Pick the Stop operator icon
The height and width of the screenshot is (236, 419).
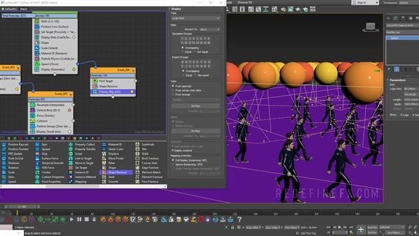[x=37, y=154]
